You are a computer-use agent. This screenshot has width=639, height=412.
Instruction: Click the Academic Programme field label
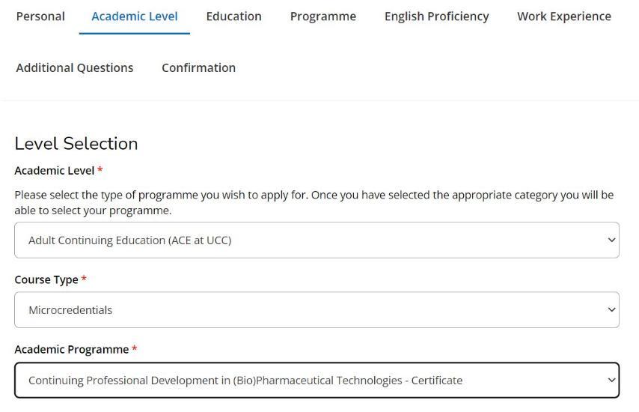tap(71, 350)
